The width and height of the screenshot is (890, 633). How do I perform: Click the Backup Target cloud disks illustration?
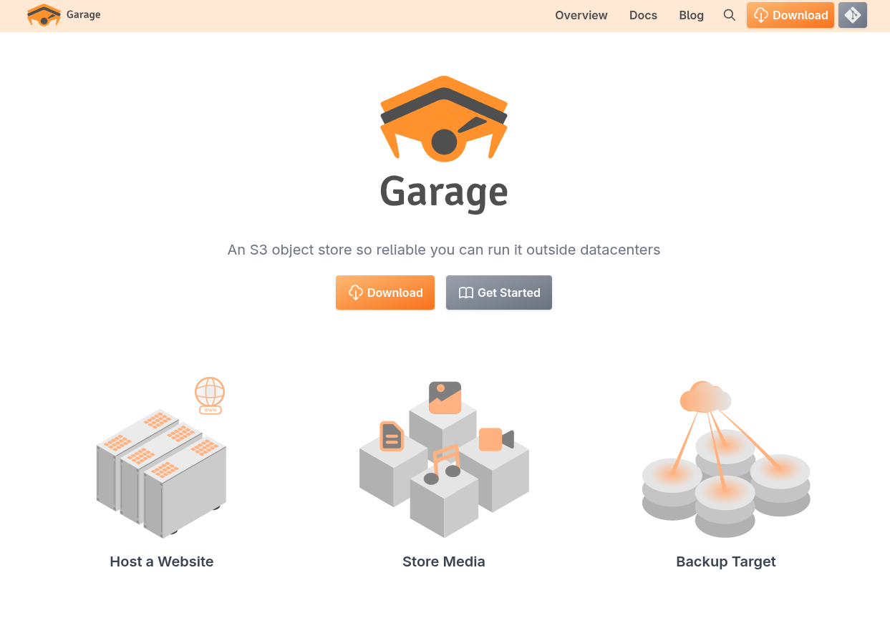point(726,458)
